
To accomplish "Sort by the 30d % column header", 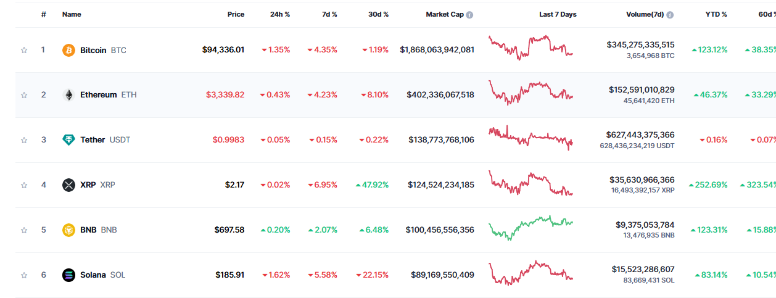I will [378, 14].
